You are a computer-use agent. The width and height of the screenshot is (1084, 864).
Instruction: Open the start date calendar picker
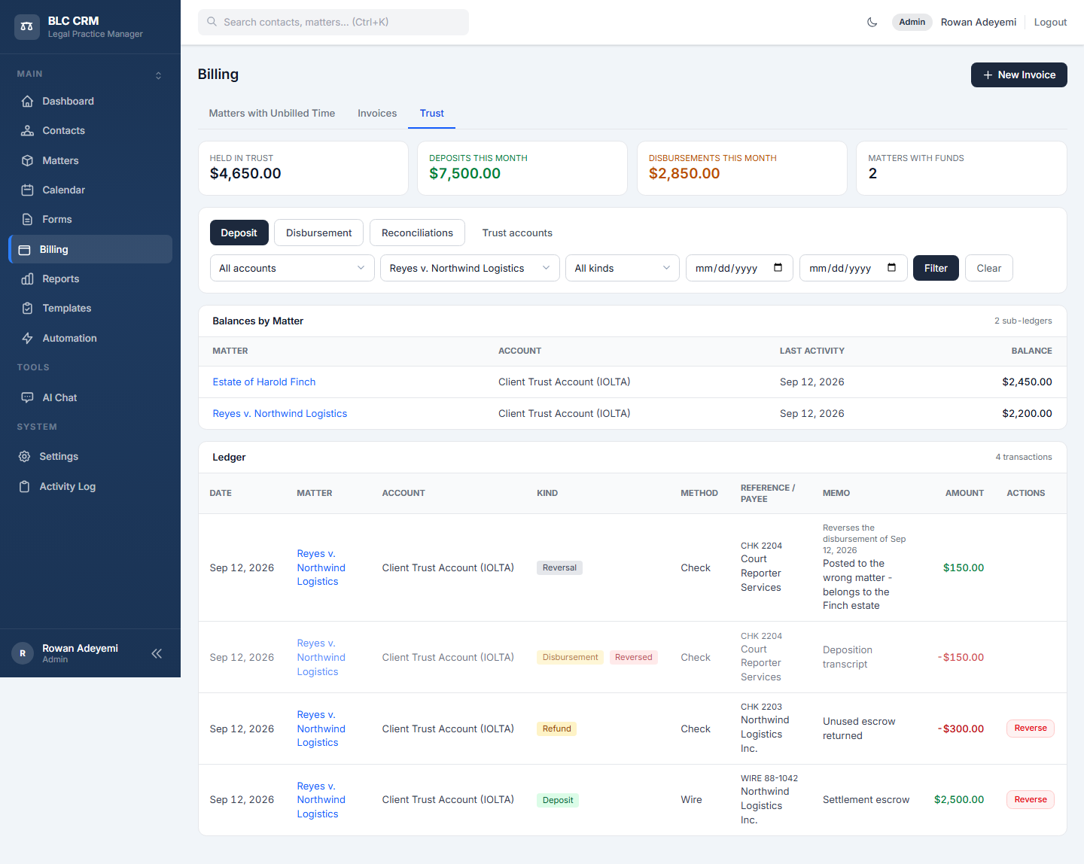point(778,268)
